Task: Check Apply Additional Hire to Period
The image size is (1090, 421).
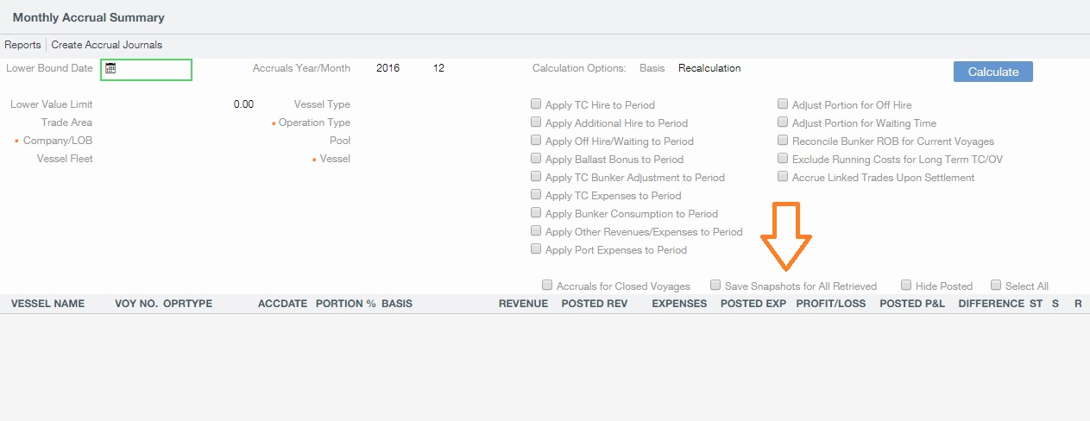Action: [x=536, y=123]
